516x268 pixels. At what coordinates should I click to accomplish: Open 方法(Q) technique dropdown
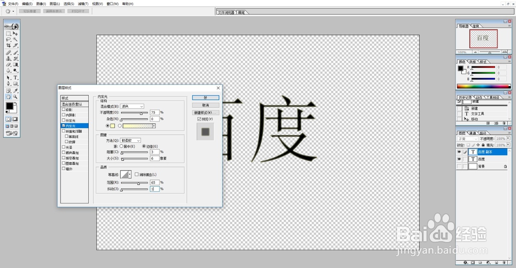point(131,140)
